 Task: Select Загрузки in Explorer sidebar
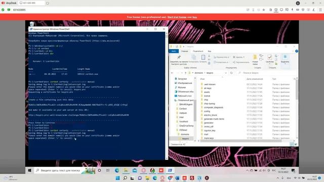(x=181, y=79)
